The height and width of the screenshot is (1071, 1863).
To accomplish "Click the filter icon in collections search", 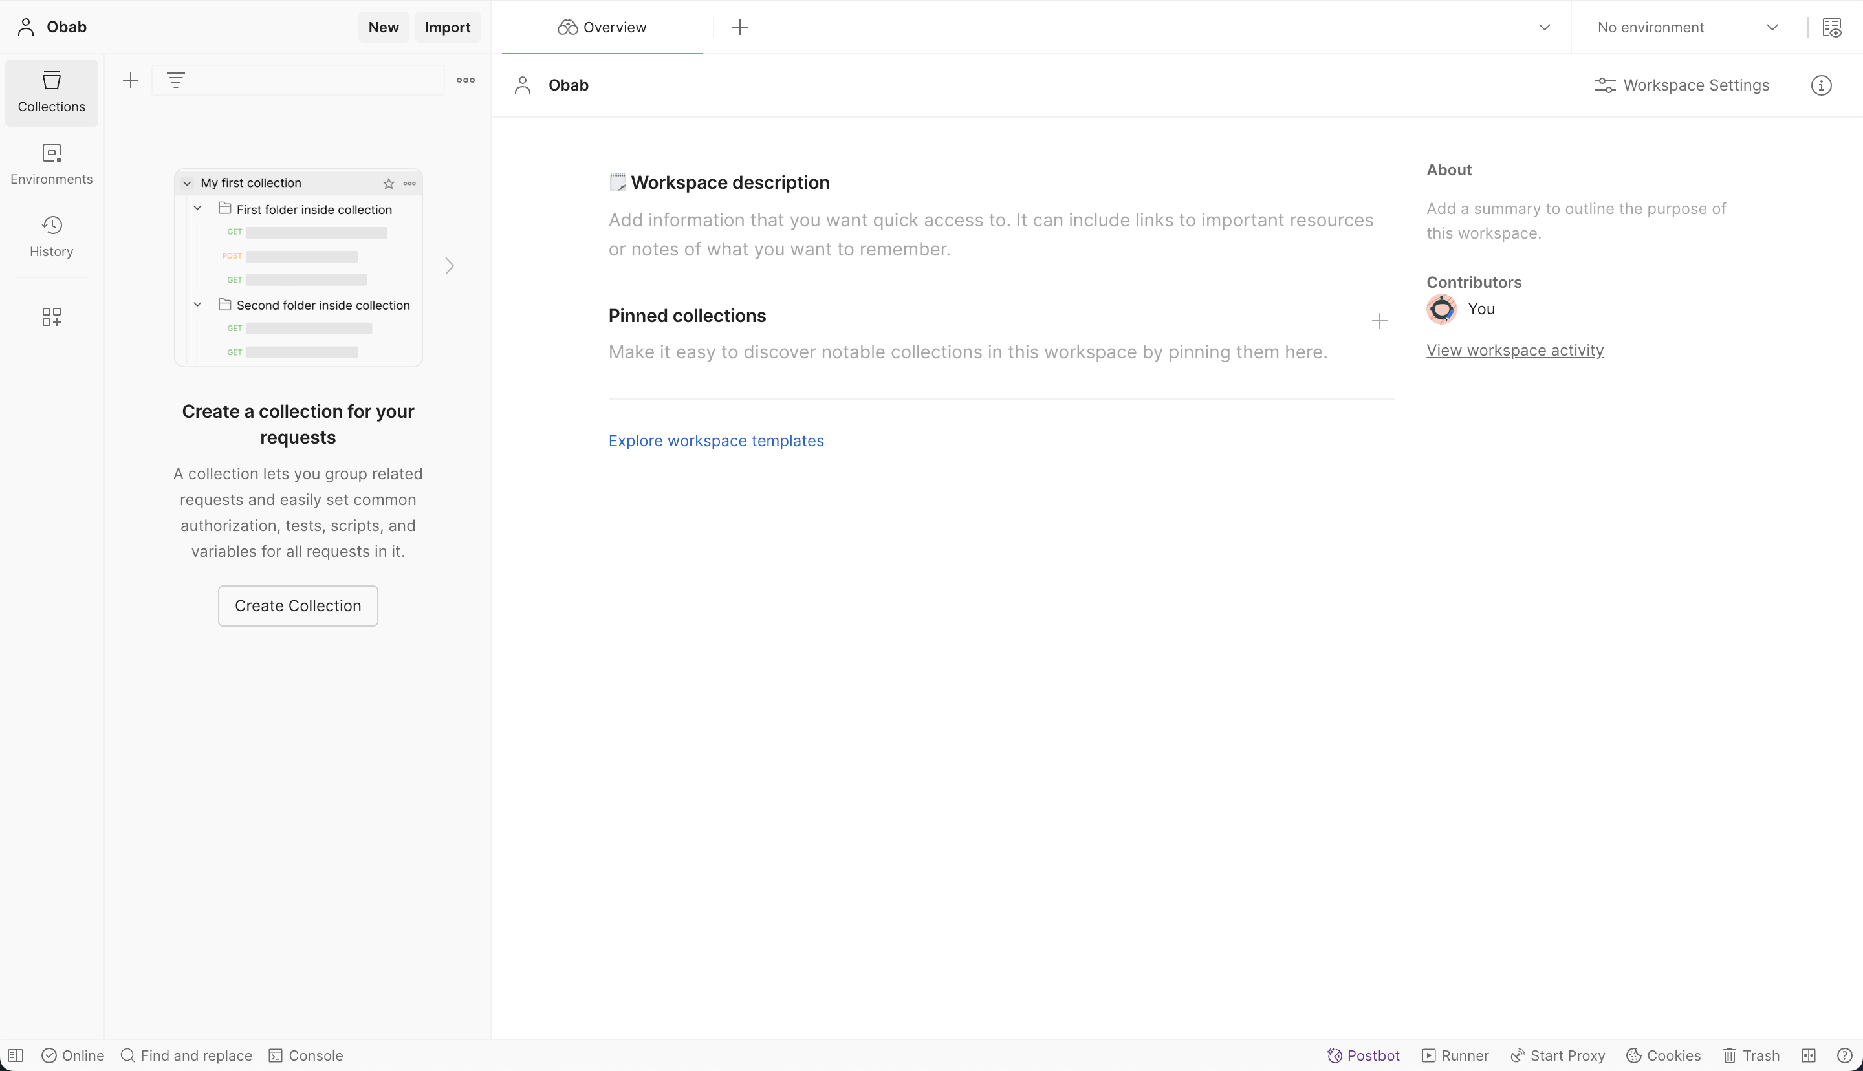I will pos(176,80).
